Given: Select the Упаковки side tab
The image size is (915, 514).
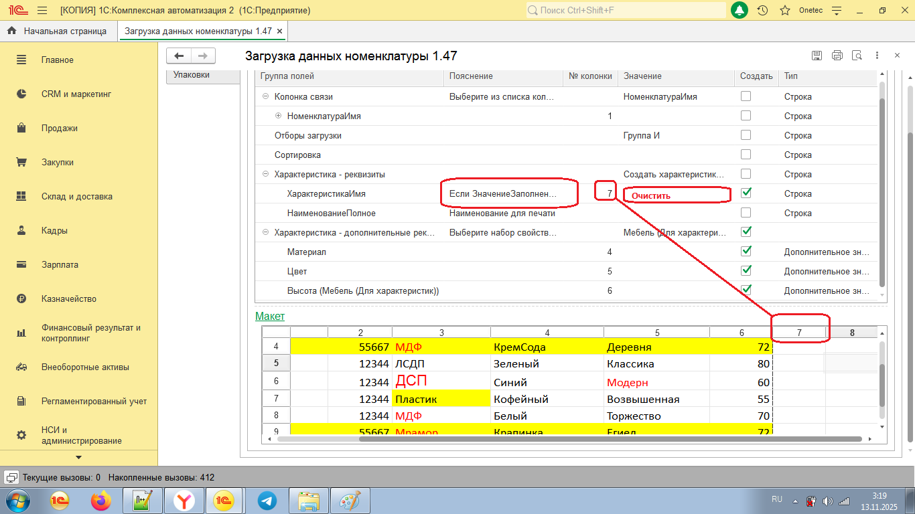Looking at the screenshot, I should tap(192, 75).
